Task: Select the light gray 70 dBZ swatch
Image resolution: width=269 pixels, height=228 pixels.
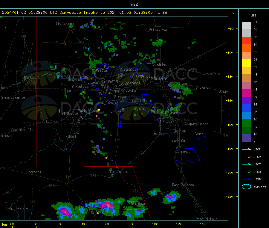Action: coord(246,26)
